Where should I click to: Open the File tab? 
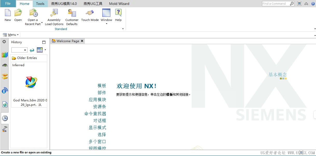click(8, 4)
